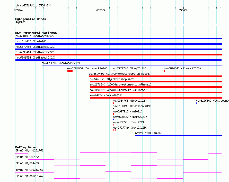The width and height of the screenshot is (229, 182).
Task: Open esv3600795 (1000GenomesConsortiumPhase3) label
Action: click(x=120, y=74)
